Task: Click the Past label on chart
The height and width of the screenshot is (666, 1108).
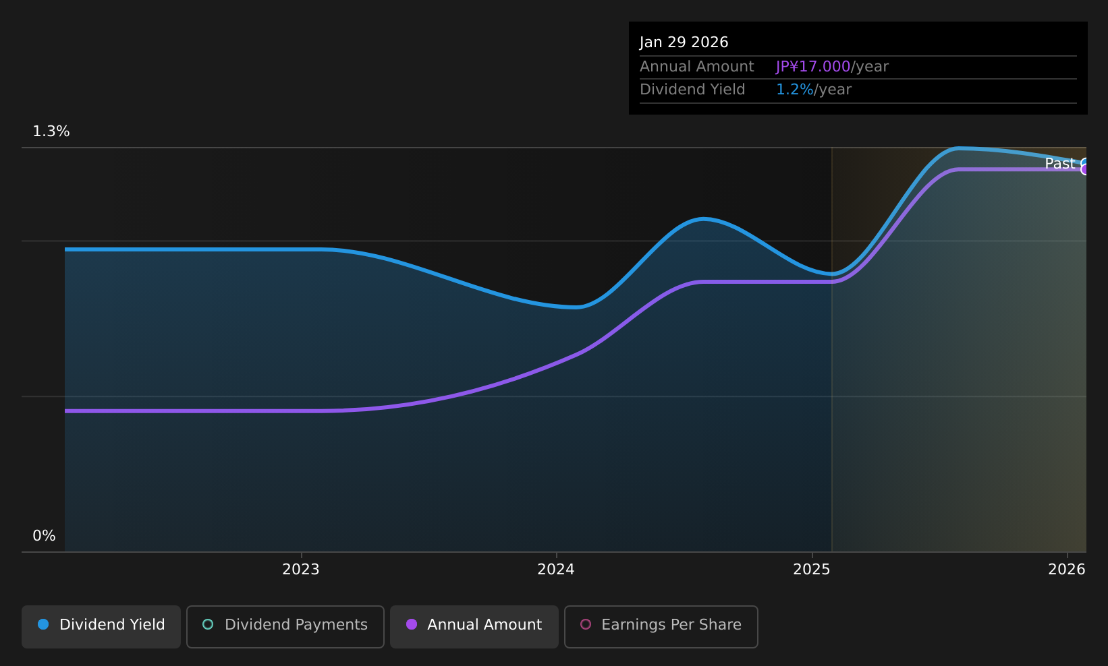Action: (1059, 164)
